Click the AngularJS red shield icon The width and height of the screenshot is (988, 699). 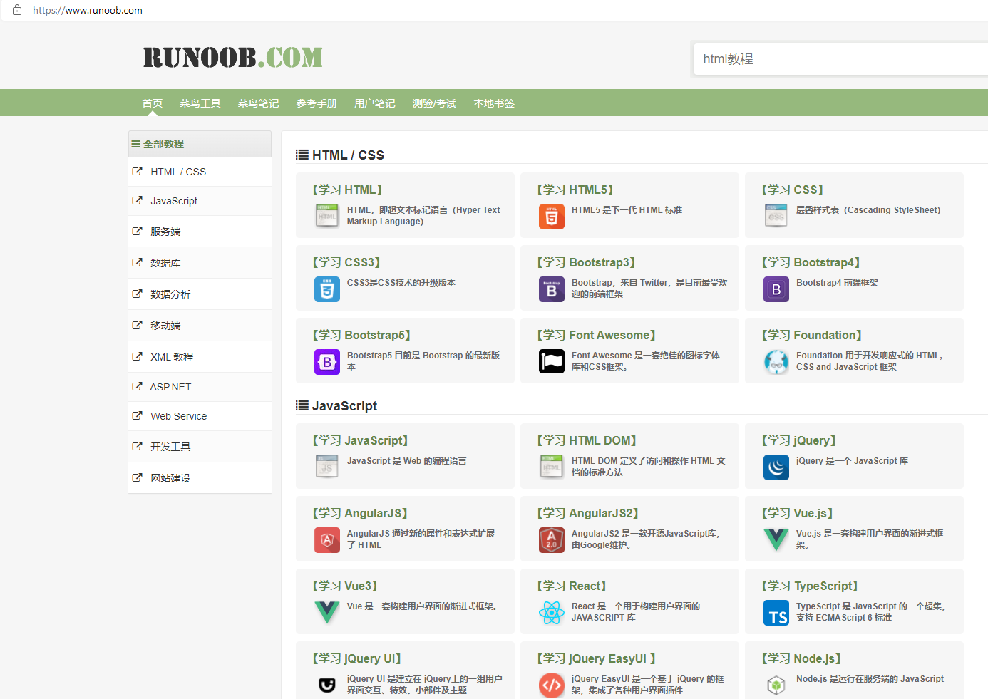click(x=327, y=539)
